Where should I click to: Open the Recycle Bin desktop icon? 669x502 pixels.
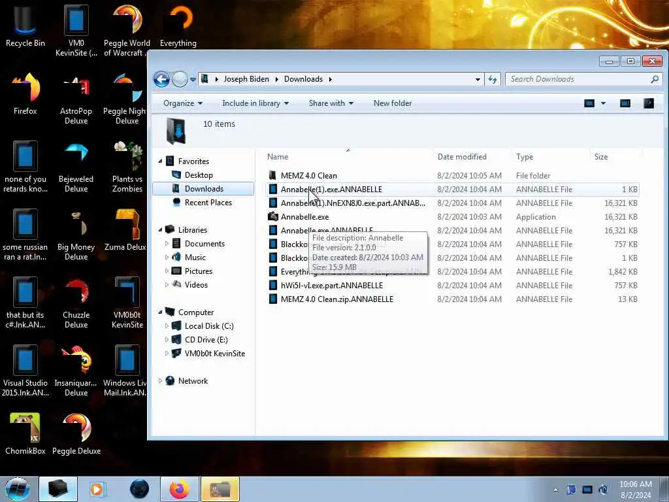coord(25,26)
